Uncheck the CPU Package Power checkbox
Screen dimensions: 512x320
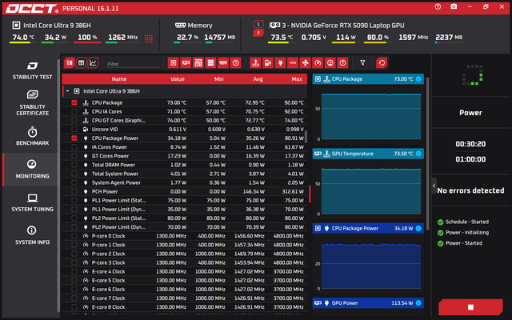click(x=74, y=138)
